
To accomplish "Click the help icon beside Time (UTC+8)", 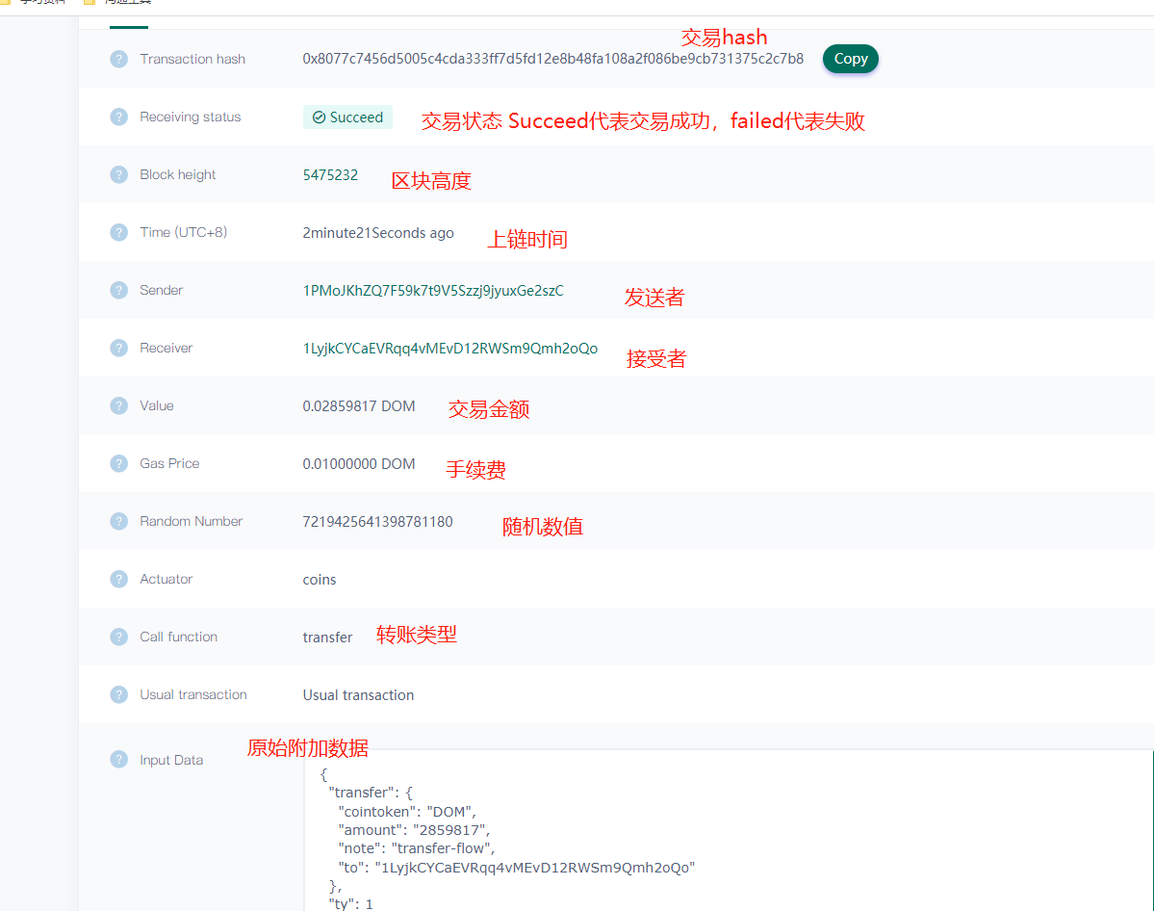I will pyautogui.click(x=118, y=232).
